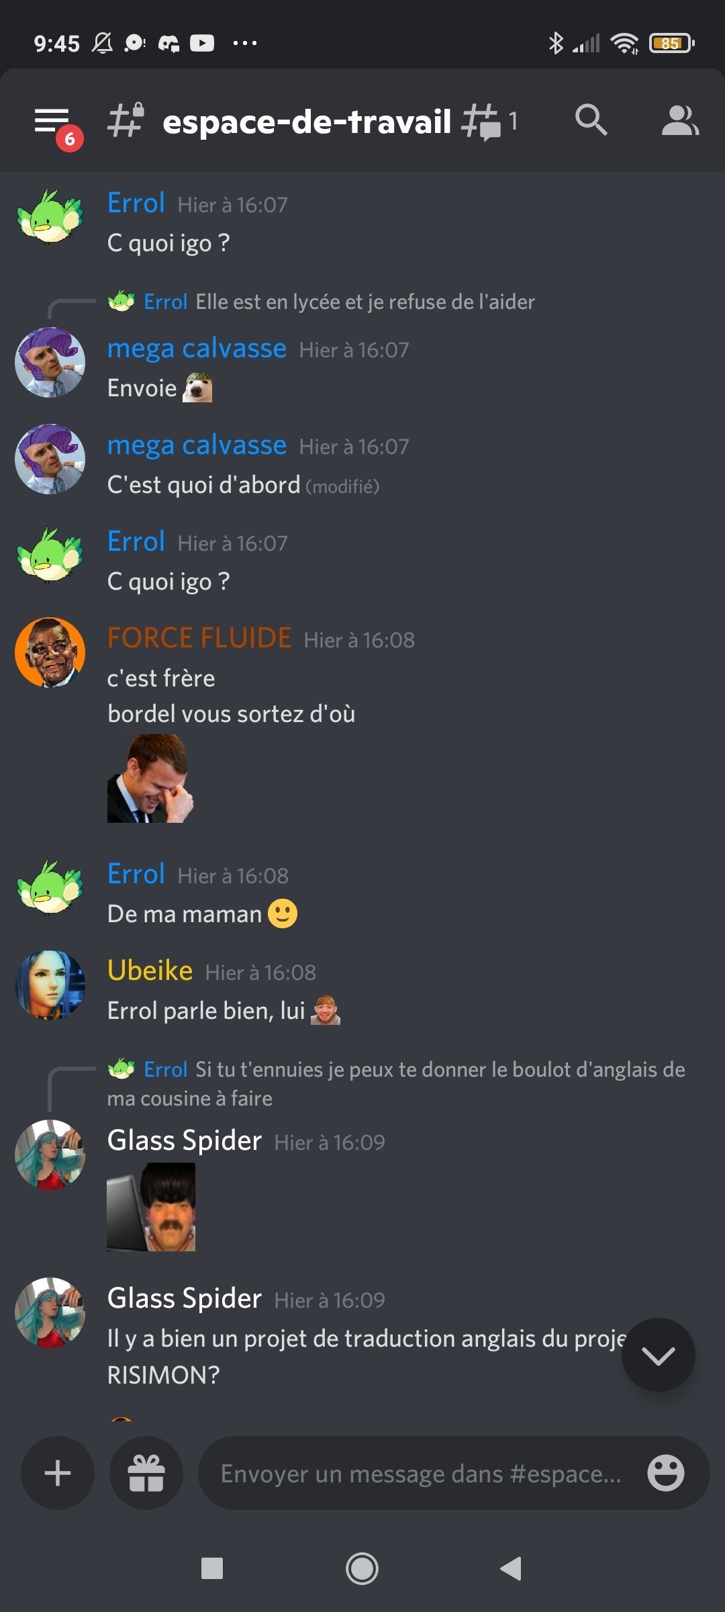Open the image posted by Glass Spider
Image resolution: width=725 pixels, height=1612 pixels.
[x=151, y=1207]
